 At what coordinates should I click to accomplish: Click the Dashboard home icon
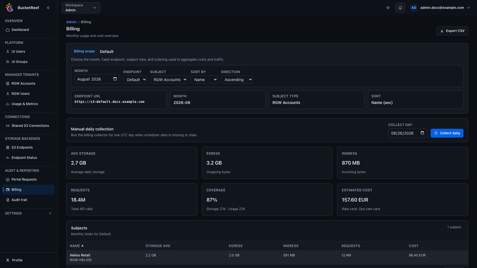pyautogui.click(x=8, y=30)
